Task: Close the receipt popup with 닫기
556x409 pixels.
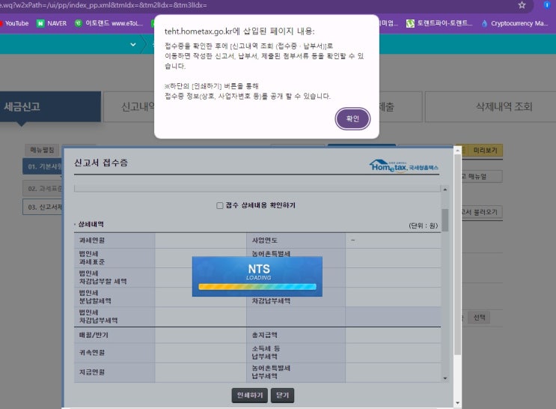Action: pyautogui.click(x=282, y=396)
